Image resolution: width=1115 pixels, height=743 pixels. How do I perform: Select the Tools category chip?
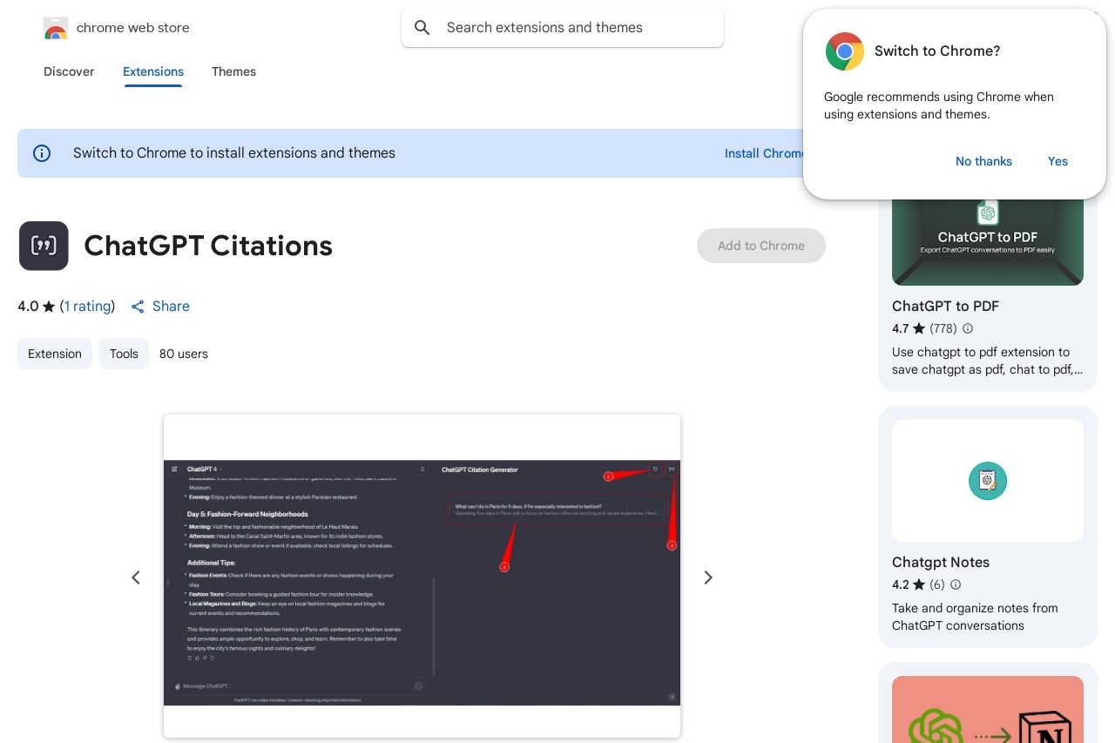coord(124,354)
